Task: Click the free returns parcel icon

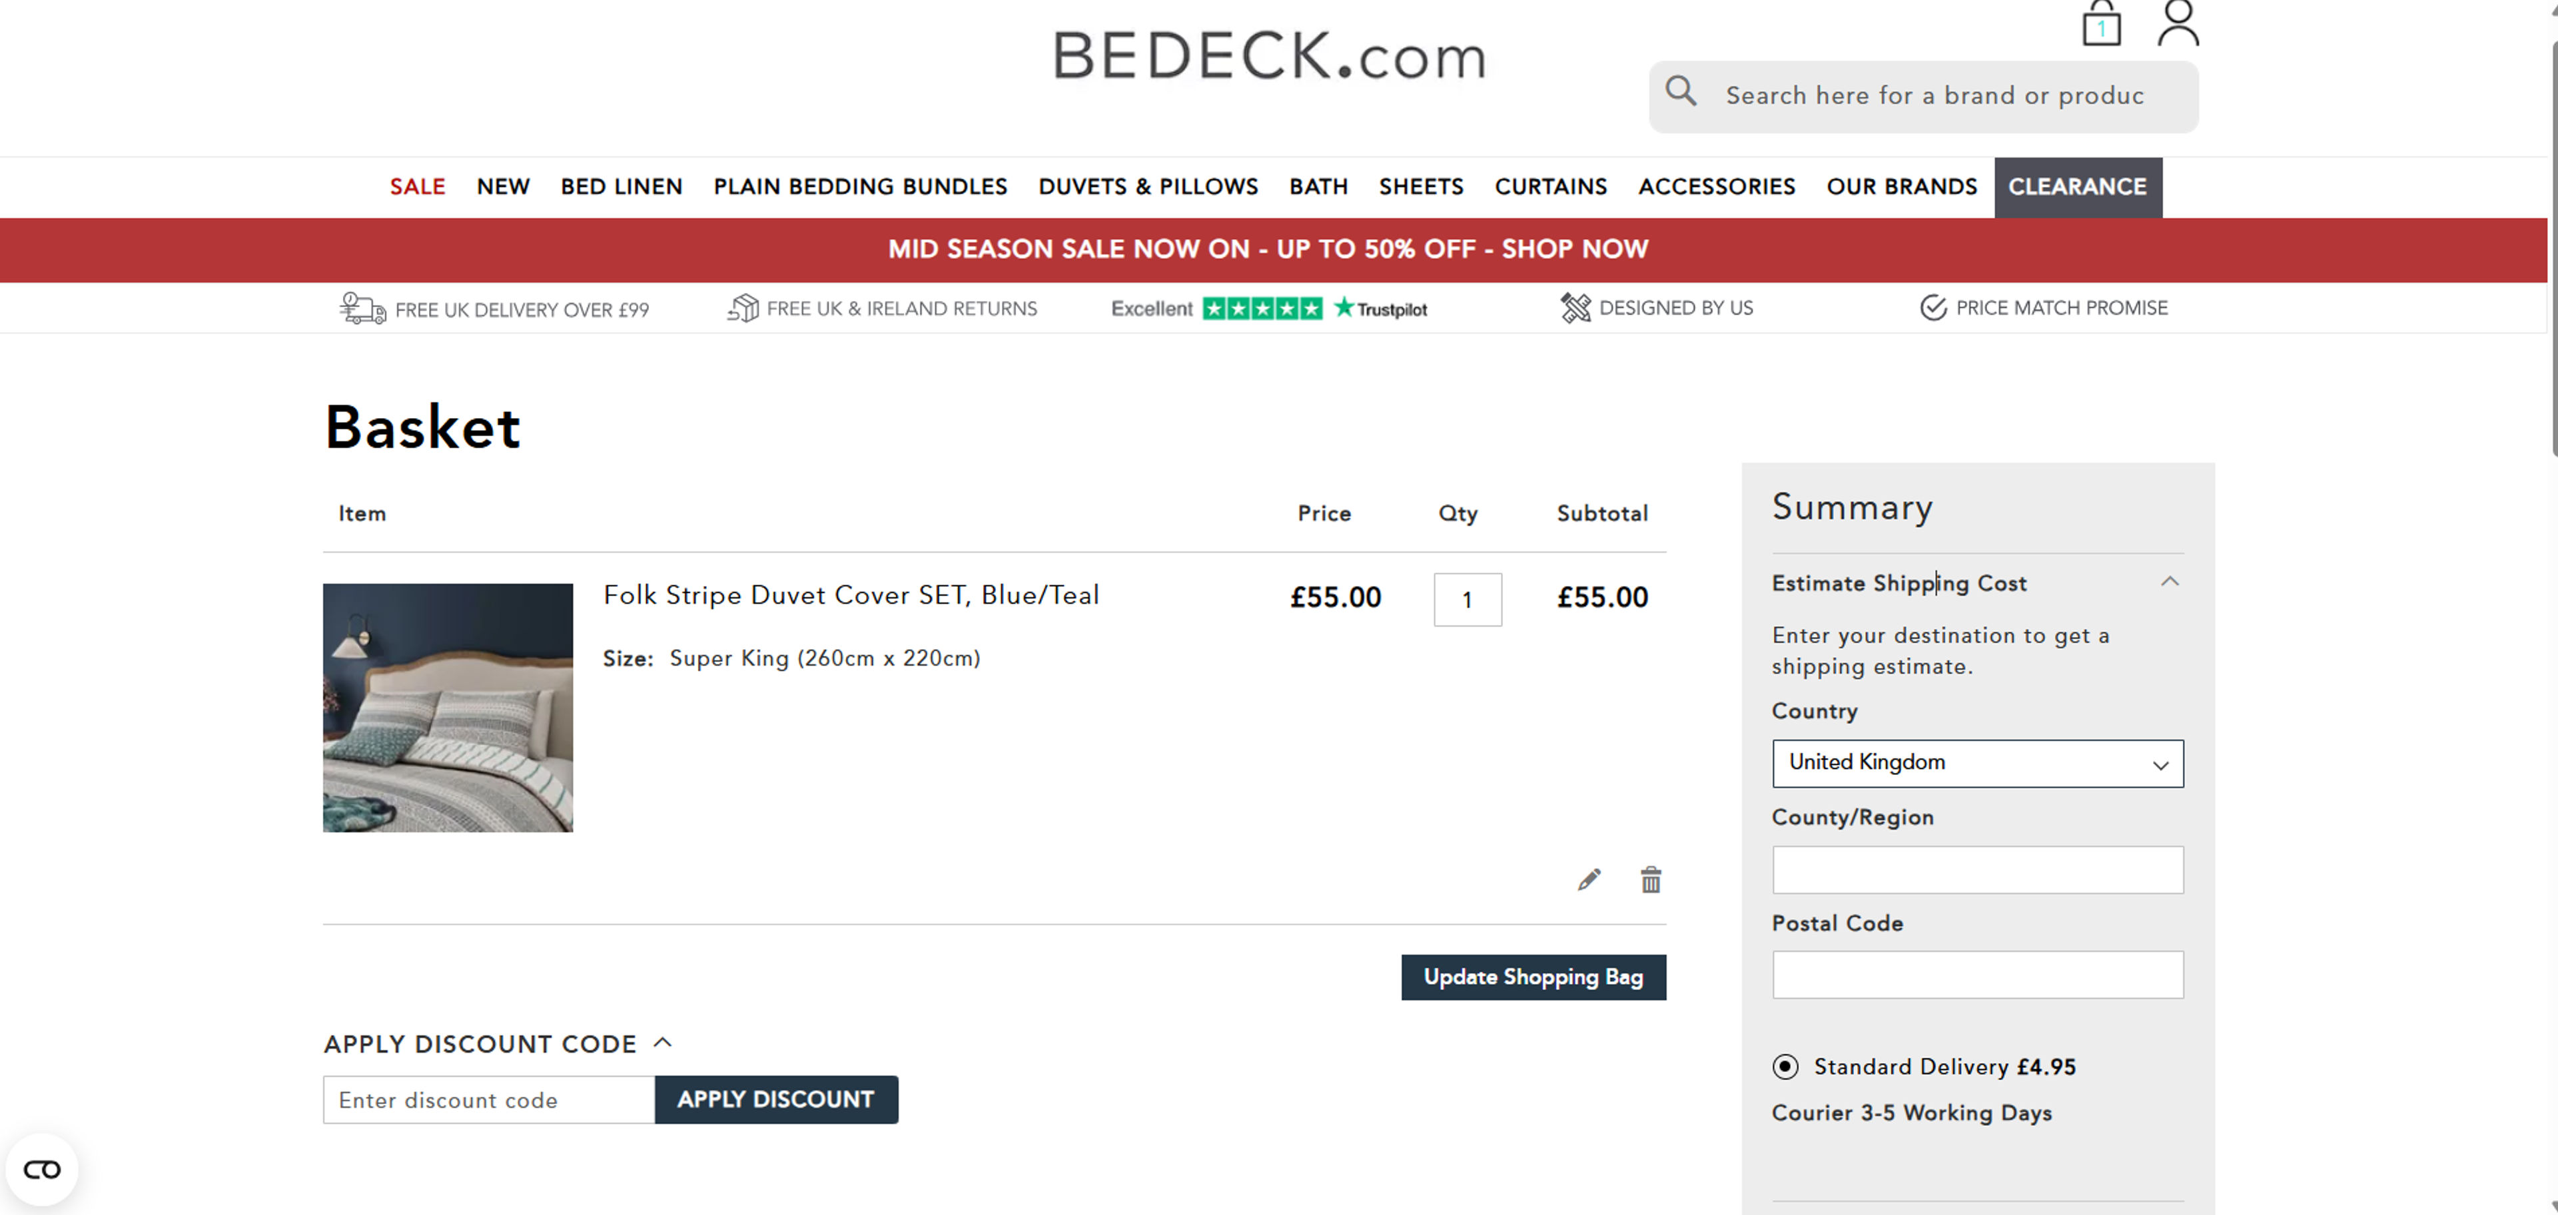Action: coord(741,308)
